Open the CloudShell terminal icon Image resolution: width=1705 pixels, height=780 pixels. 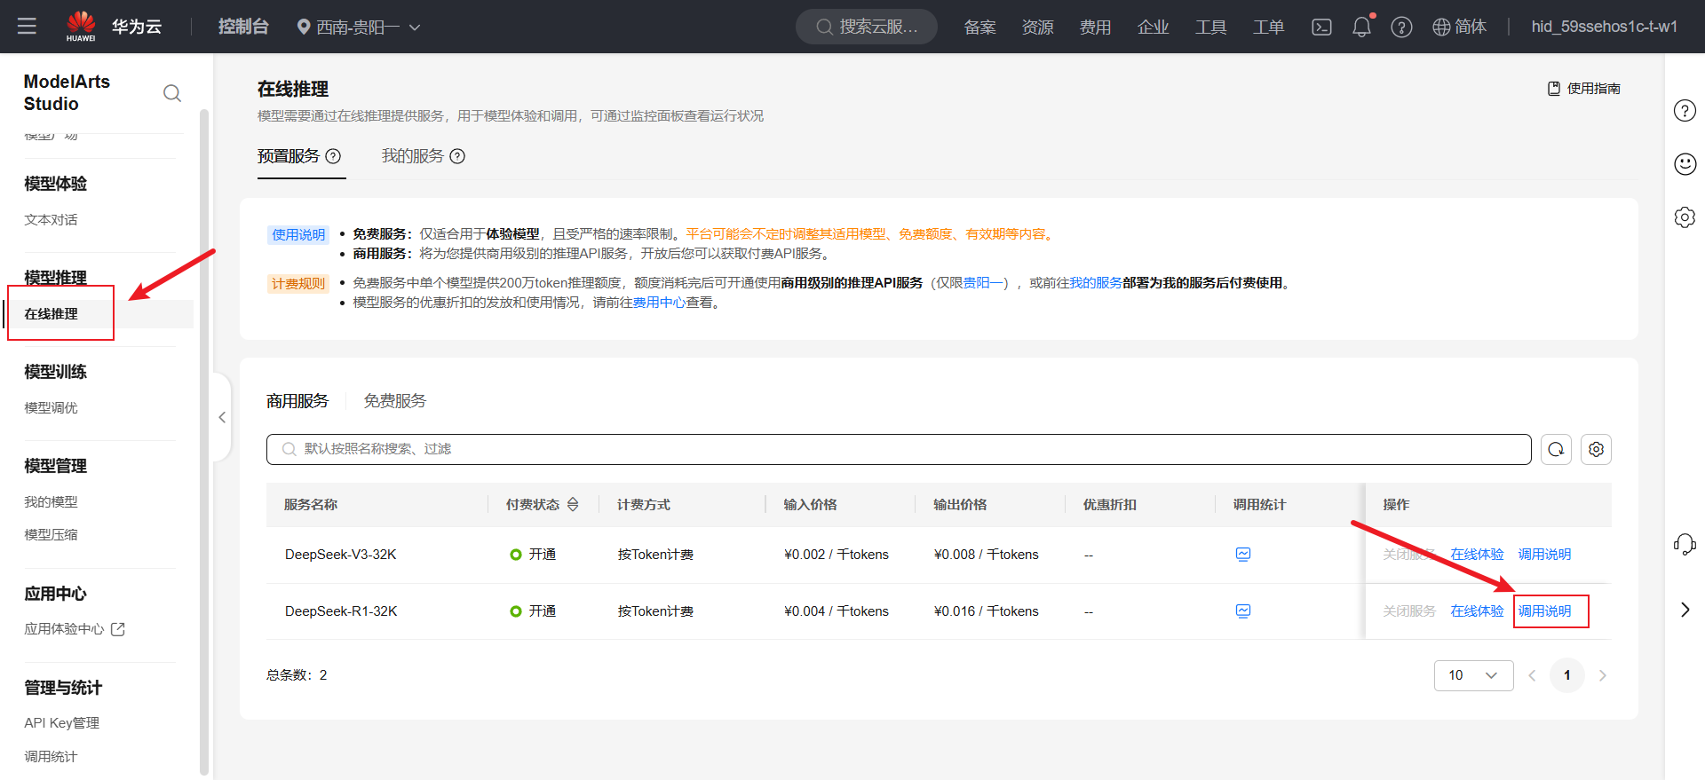[1321, 28]
